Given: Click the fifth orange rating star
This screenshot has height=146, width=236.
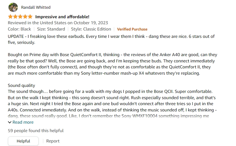Looking at the screenshot, I should [30, 16].
